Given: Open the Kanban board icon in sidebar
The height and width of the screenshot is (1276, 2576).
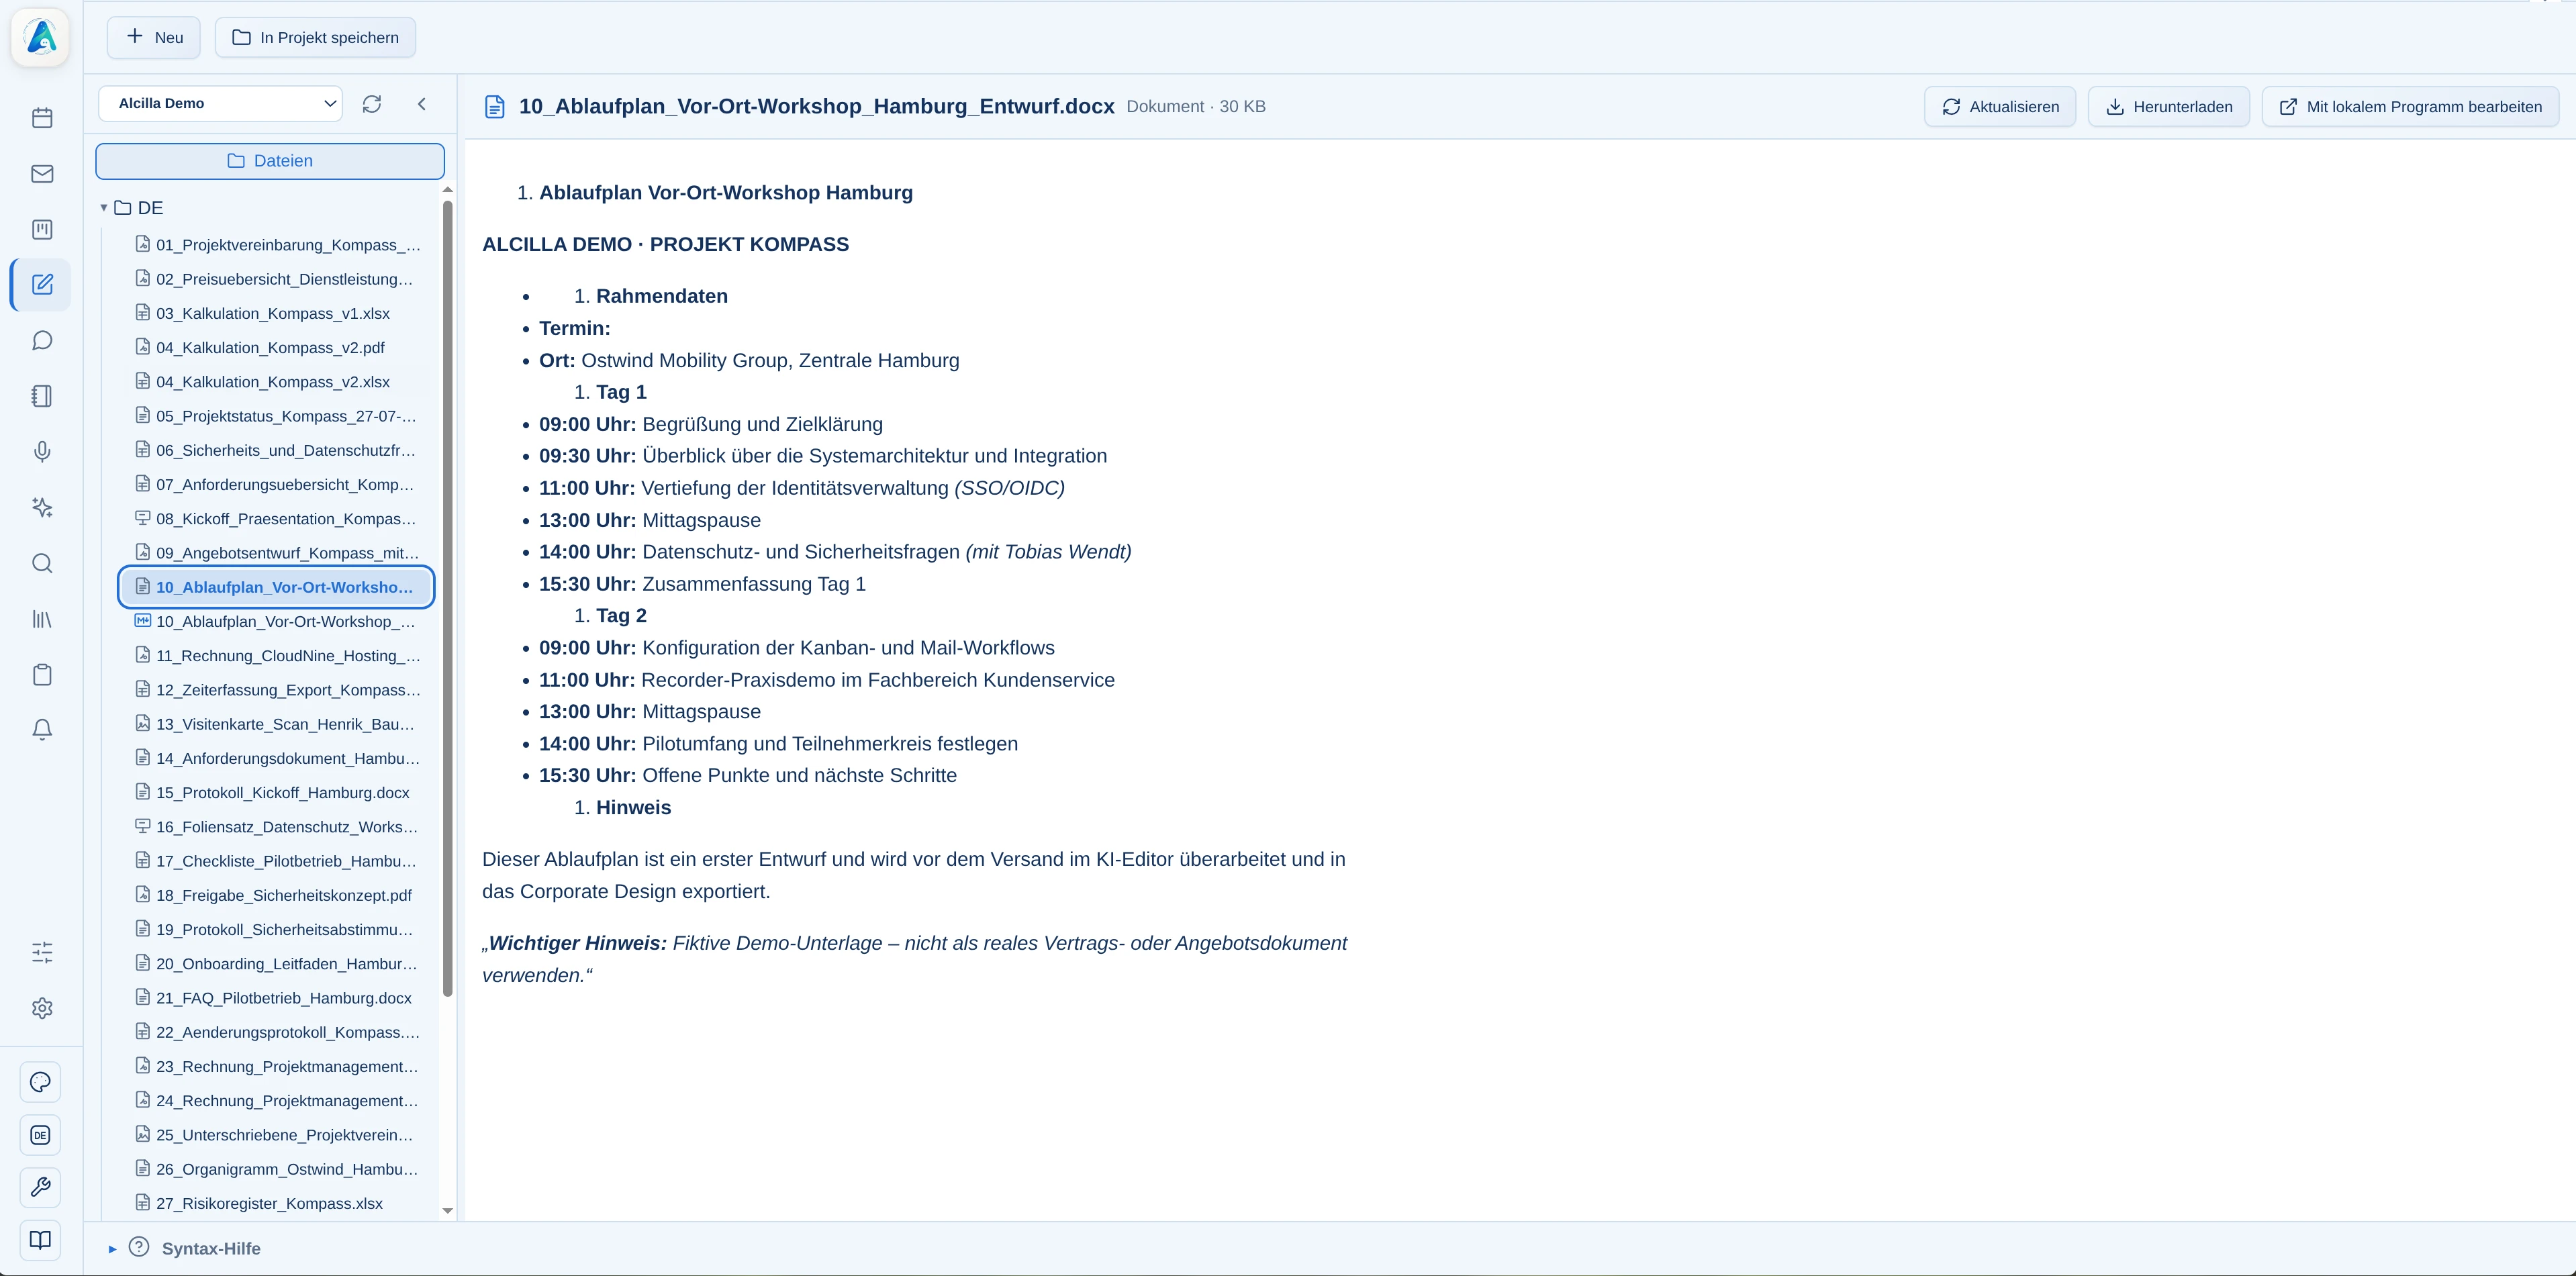Looking at the screenshot, I should pos(42,230).
